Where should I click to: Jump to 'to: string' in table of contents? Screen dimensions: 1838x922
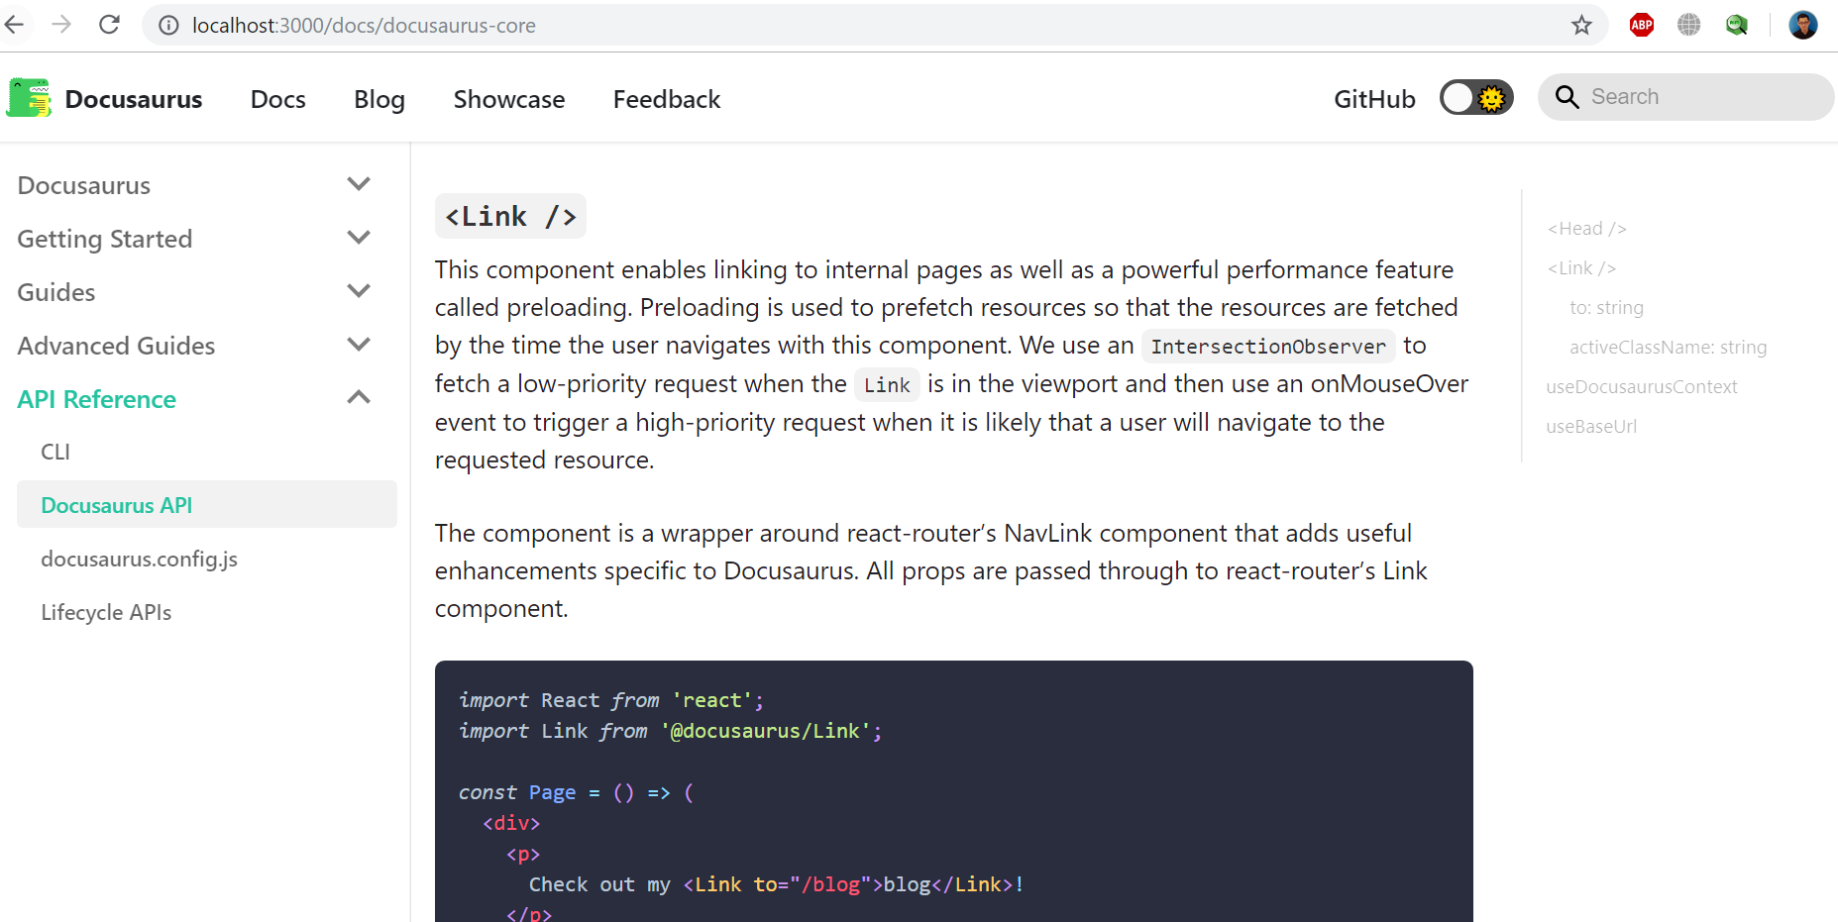click(x=1606, y=308)
